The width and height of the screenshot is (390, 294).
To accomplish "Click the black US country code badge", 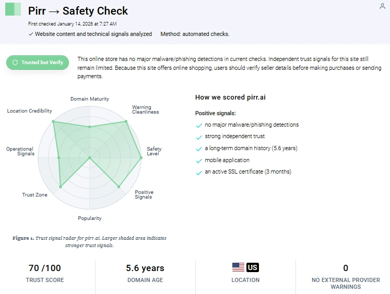I will 253,267.
